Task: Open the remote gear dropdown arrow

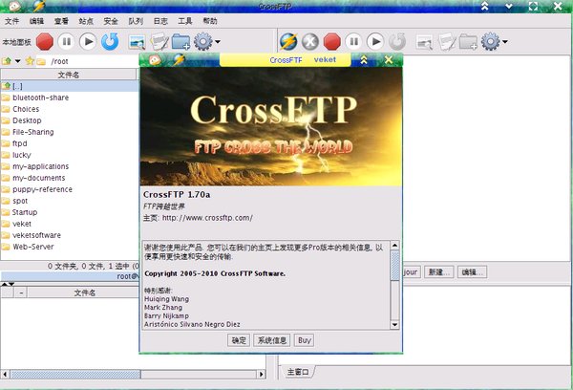Action: pos(505,42)
